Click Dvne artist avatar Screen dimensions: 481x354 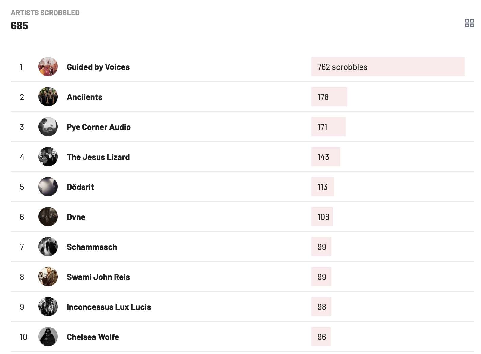click(48, 217)
